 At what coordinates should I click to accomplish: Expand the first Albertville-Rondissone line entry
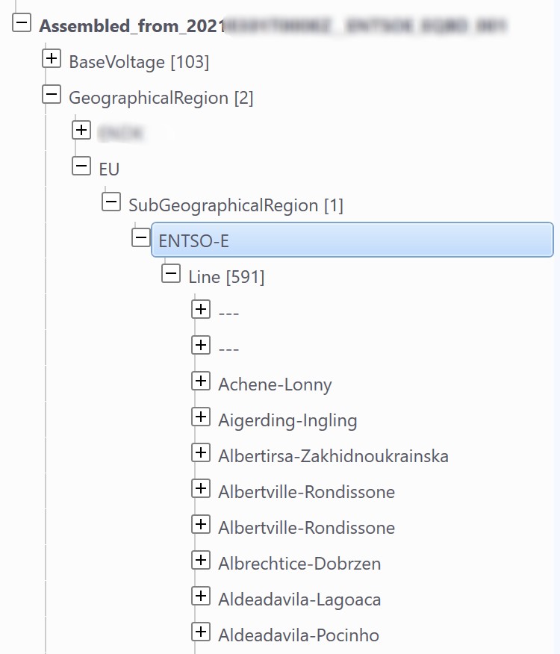pos(201,488)
